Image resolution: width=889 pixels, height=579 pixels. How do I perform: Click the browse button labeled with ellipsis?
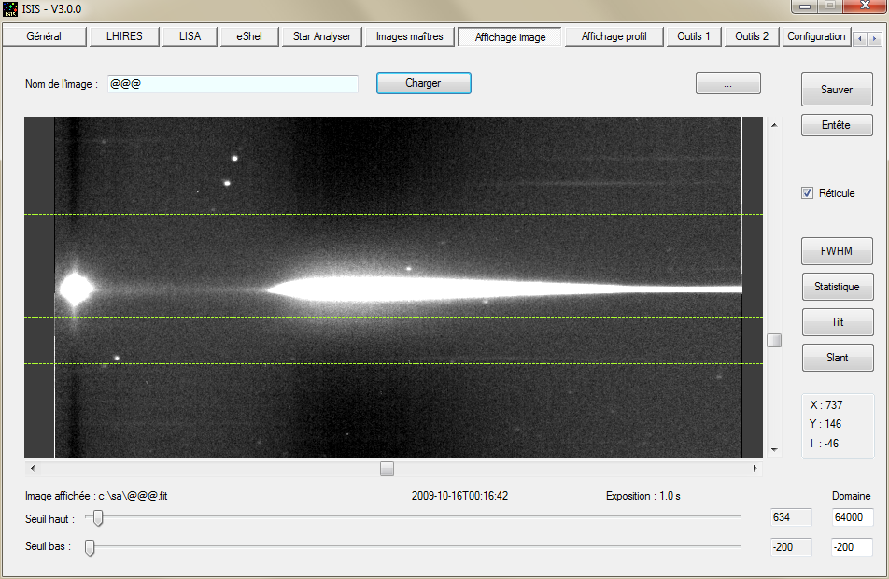point(727,83)
